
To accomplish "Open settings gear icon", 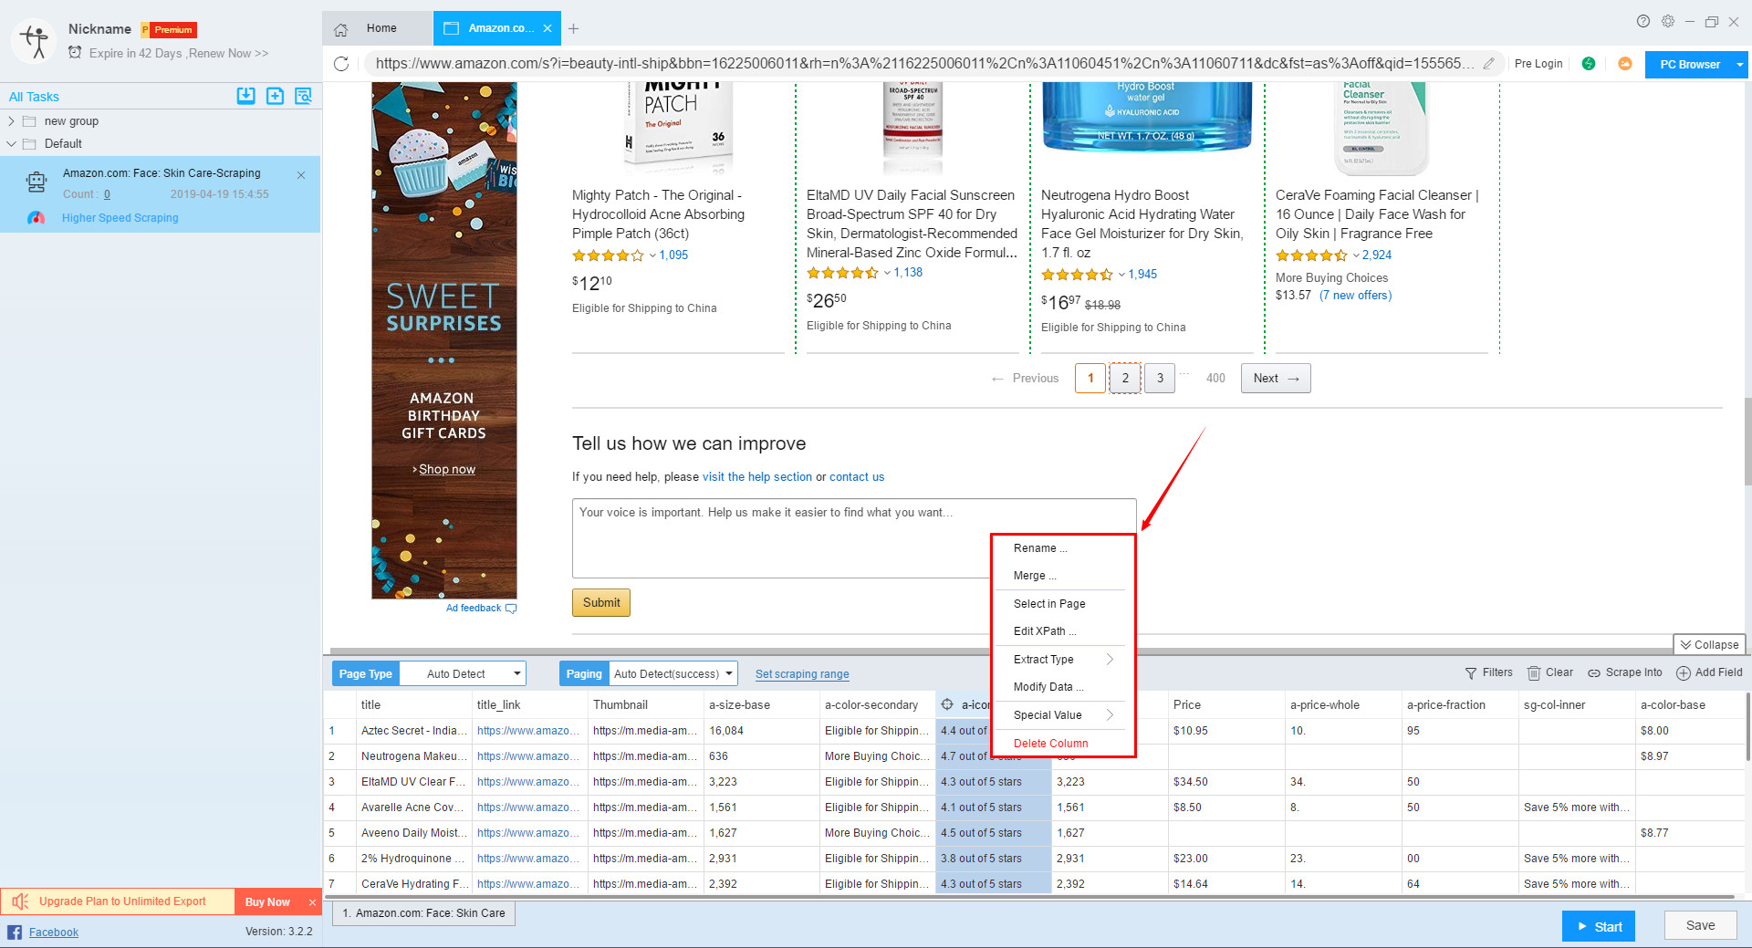I will coord(1668,21).
